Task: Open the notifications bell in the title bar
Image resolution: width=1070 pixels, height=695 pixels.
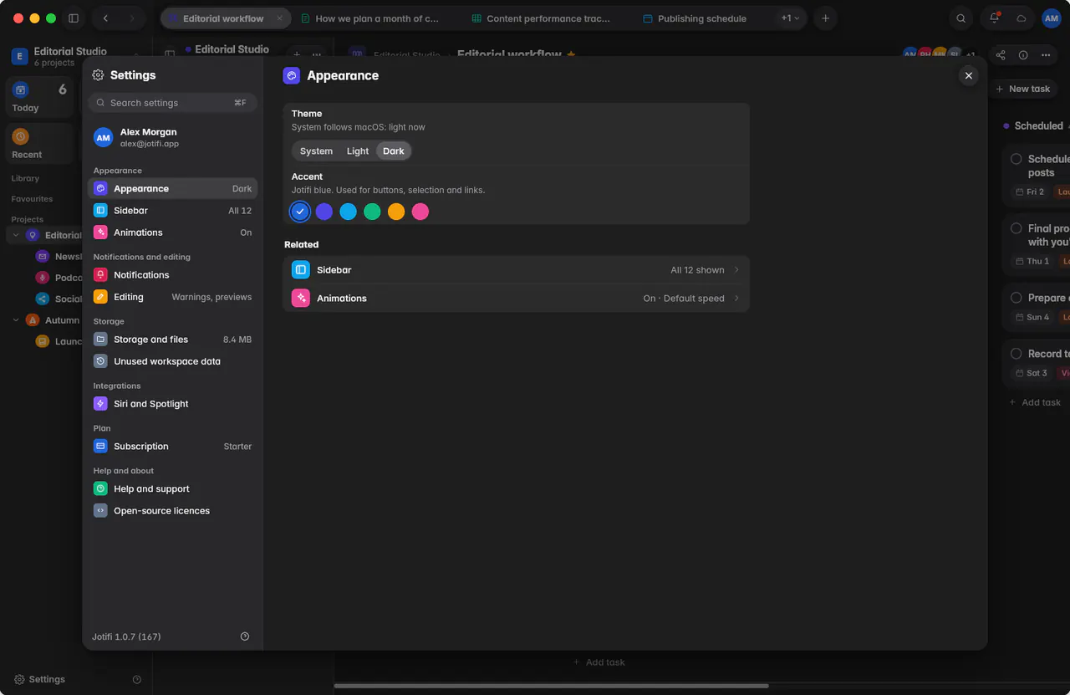Action: pos(995,18)
